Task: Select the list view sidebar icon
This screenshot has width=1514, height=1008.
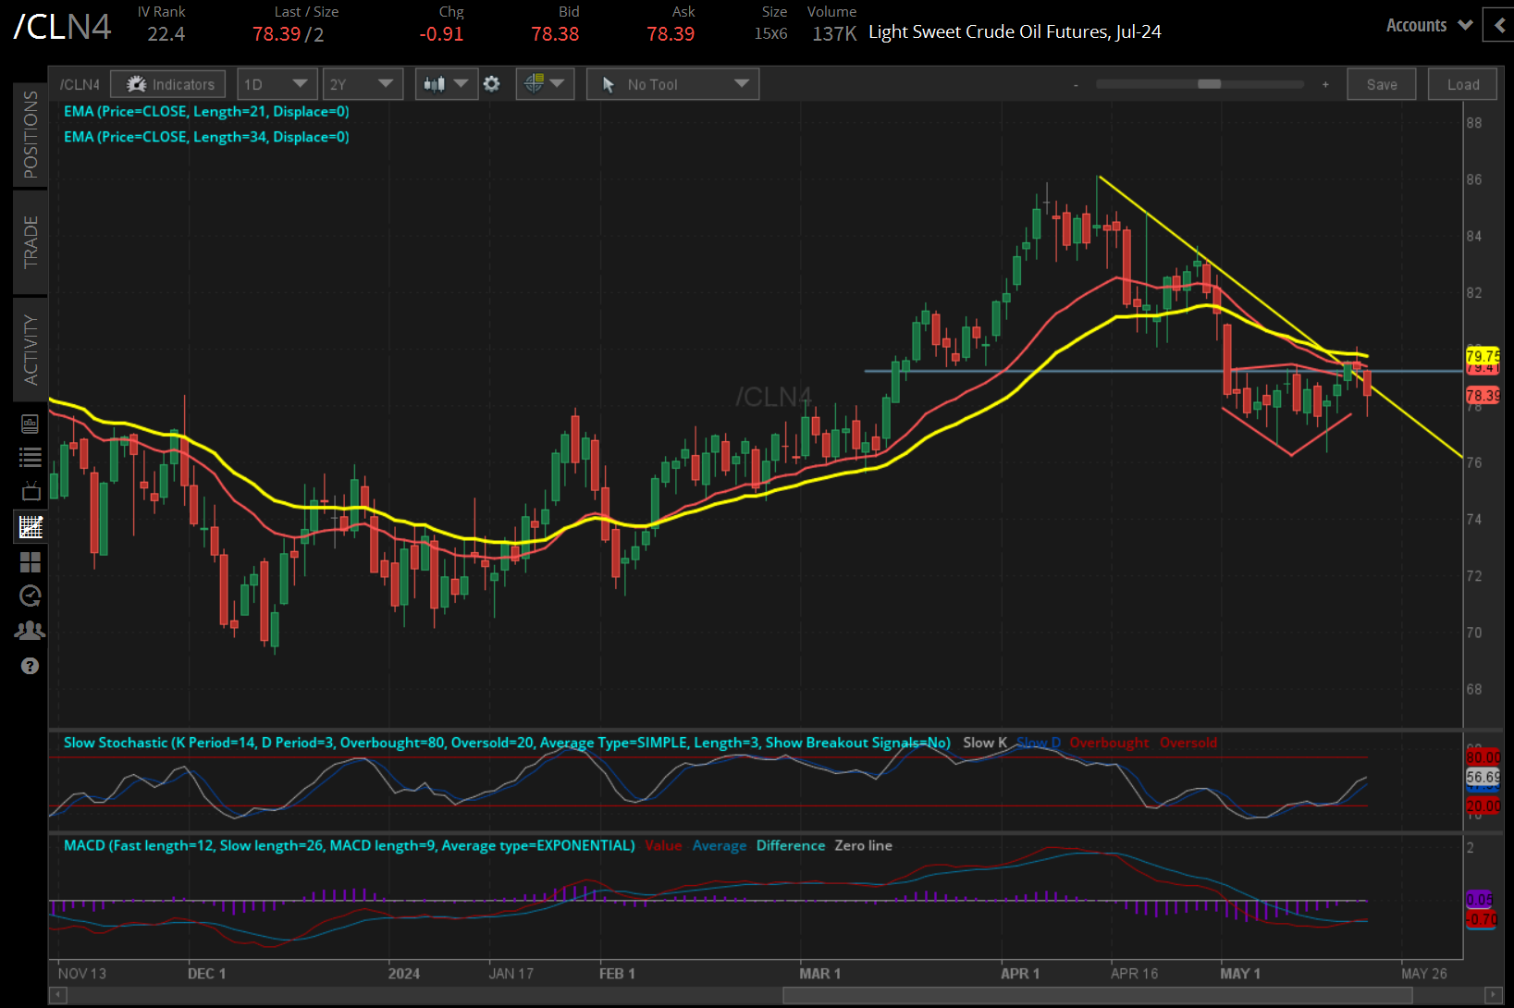Action: (30, 456)
